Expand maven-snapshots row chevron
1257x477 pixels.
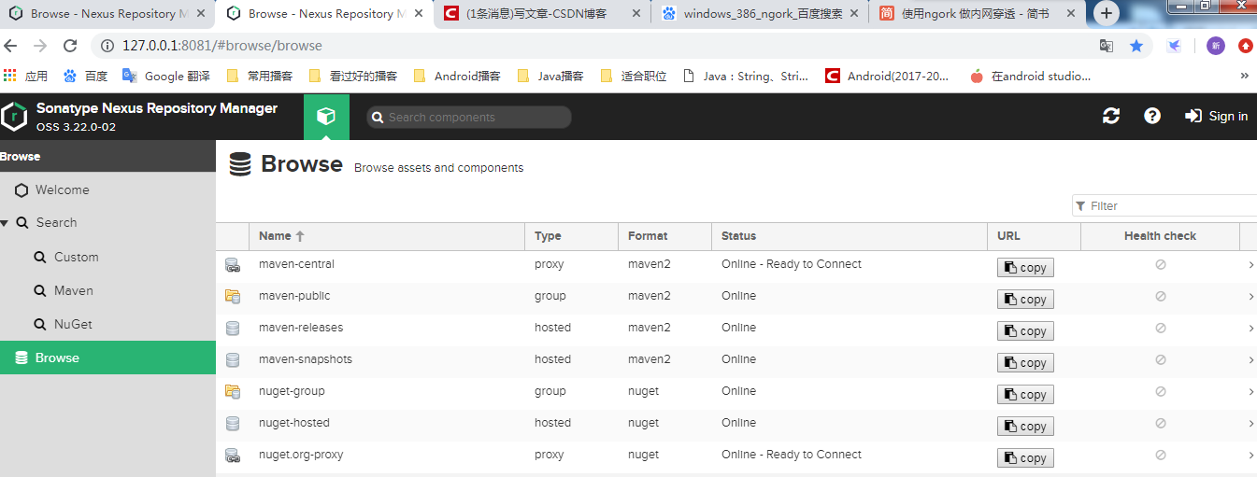[x=1251, y=360]
